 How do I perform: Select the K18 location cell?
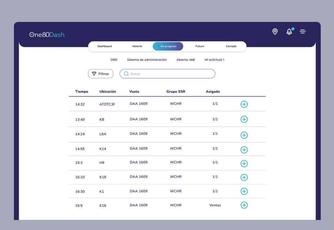coord(103,177)
